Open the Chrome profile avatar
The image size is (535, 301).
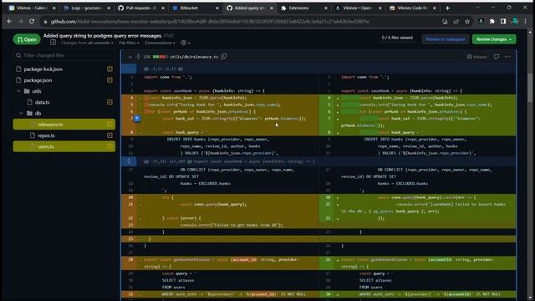click(515, 22)
